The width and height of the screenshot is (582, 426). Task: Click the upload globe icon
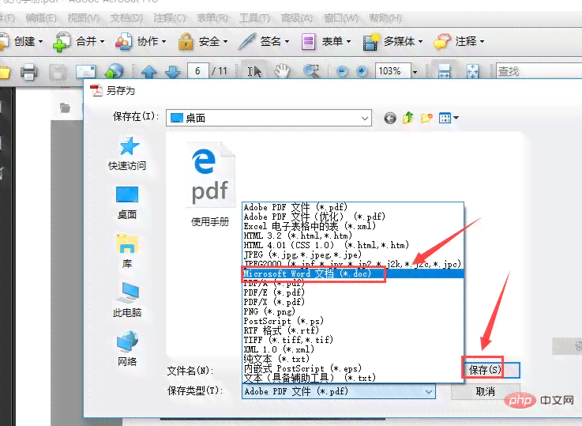[x=114, y=71]
